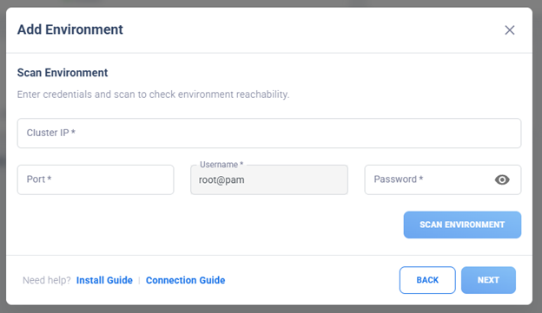
Task: Go back with the Back button
Action: click(427, 280)
